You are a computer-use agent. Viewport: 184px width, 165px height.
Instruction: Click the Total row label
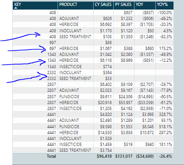[x=52, y=156]
